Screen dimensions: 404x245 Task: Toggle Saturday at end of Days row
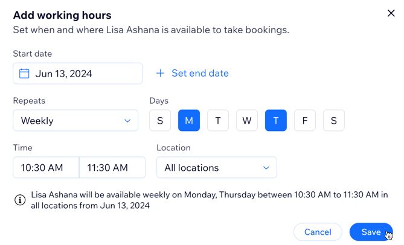(334, 121)
